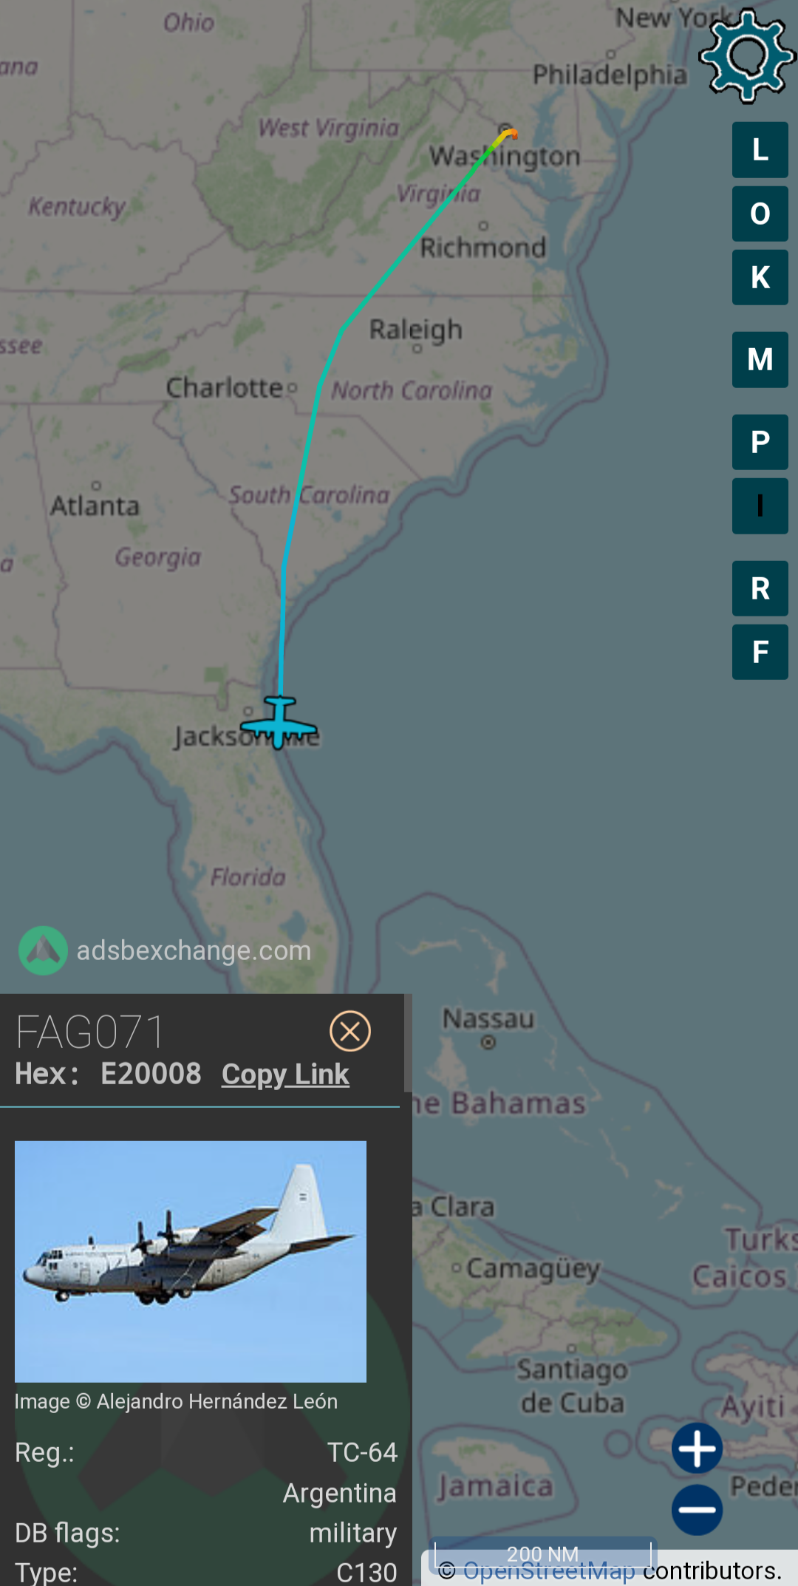Toggle the L map button
Viewport: 798px width, 1586px height.
[760, 150]
